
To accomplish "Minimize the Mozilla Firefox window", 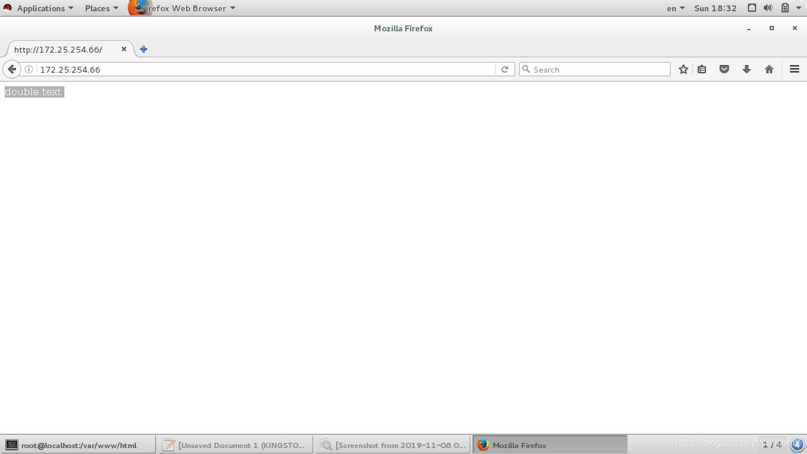I will [749, 28].
